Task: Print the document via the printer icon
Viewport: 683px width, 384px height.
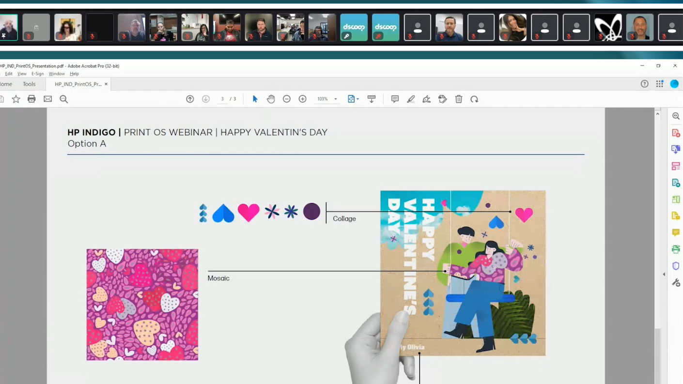Action: [x=31, y=99]
